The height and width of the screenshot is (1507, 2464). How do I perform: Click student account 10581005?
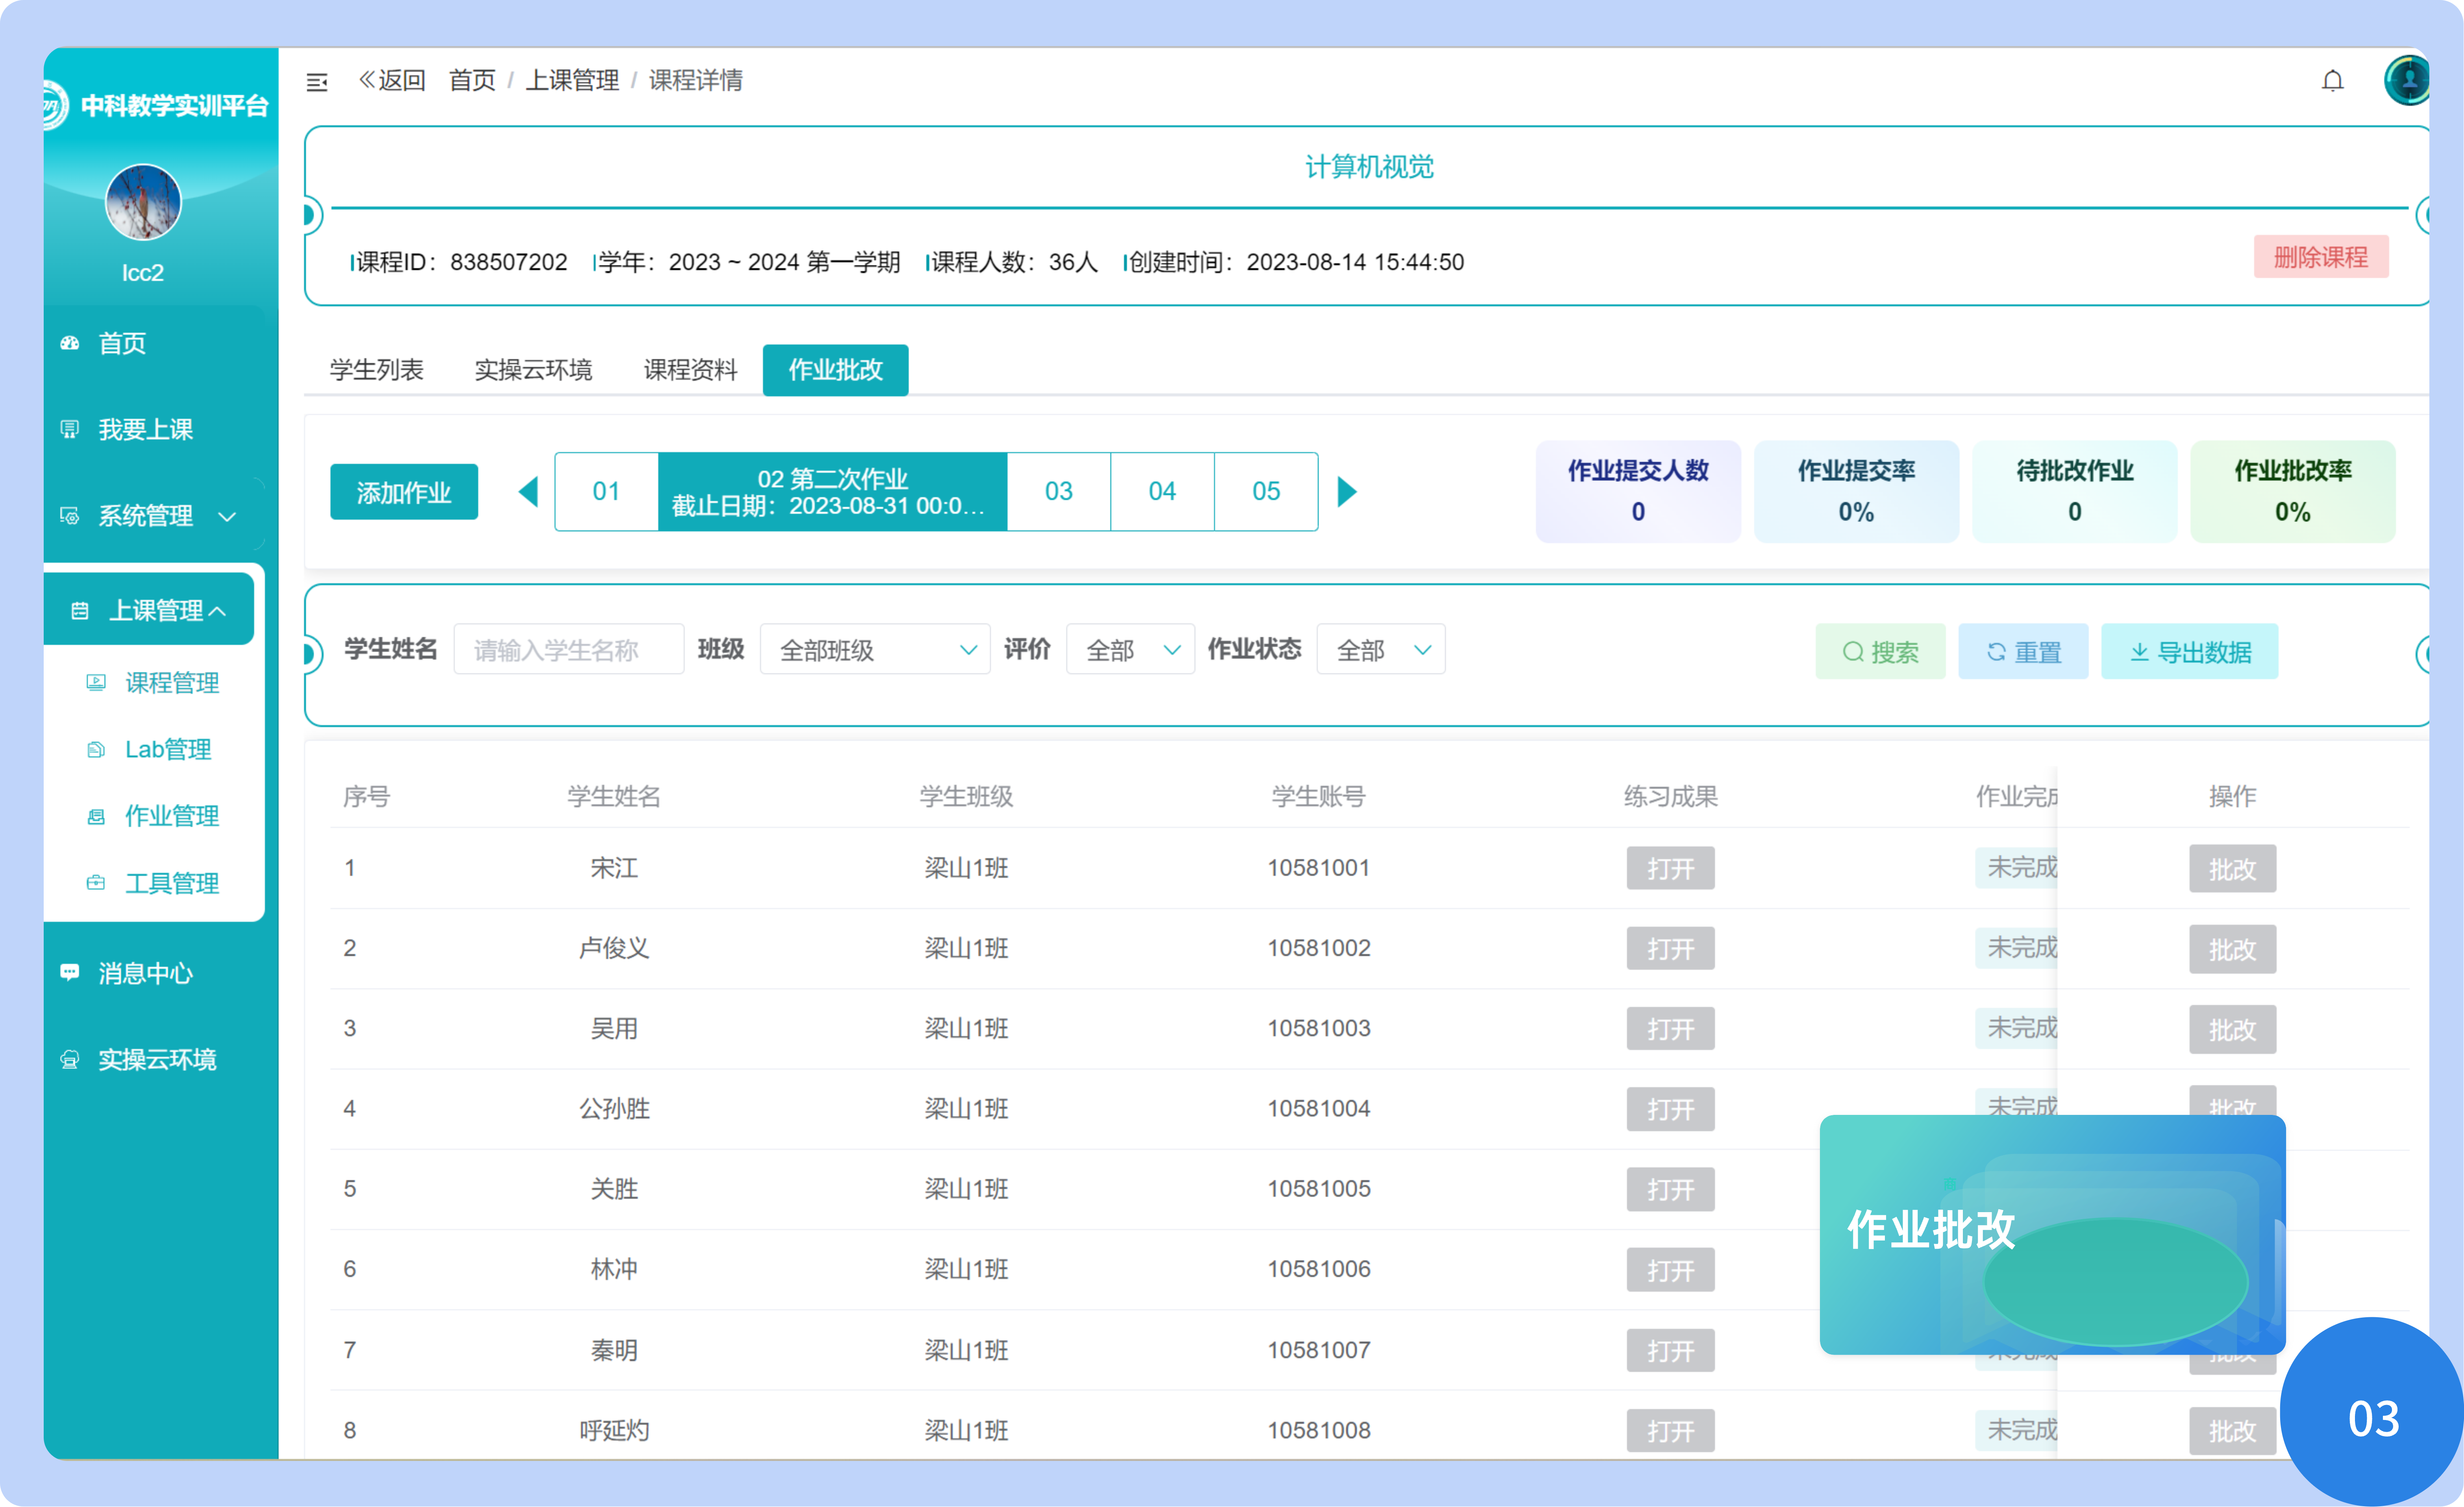(1318, 1188)
